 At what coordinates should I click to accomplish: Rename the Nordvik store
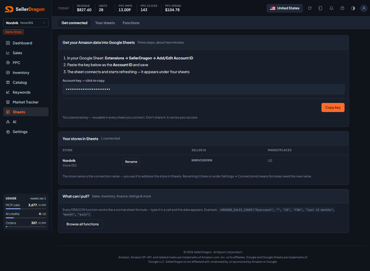click(131, 162)
